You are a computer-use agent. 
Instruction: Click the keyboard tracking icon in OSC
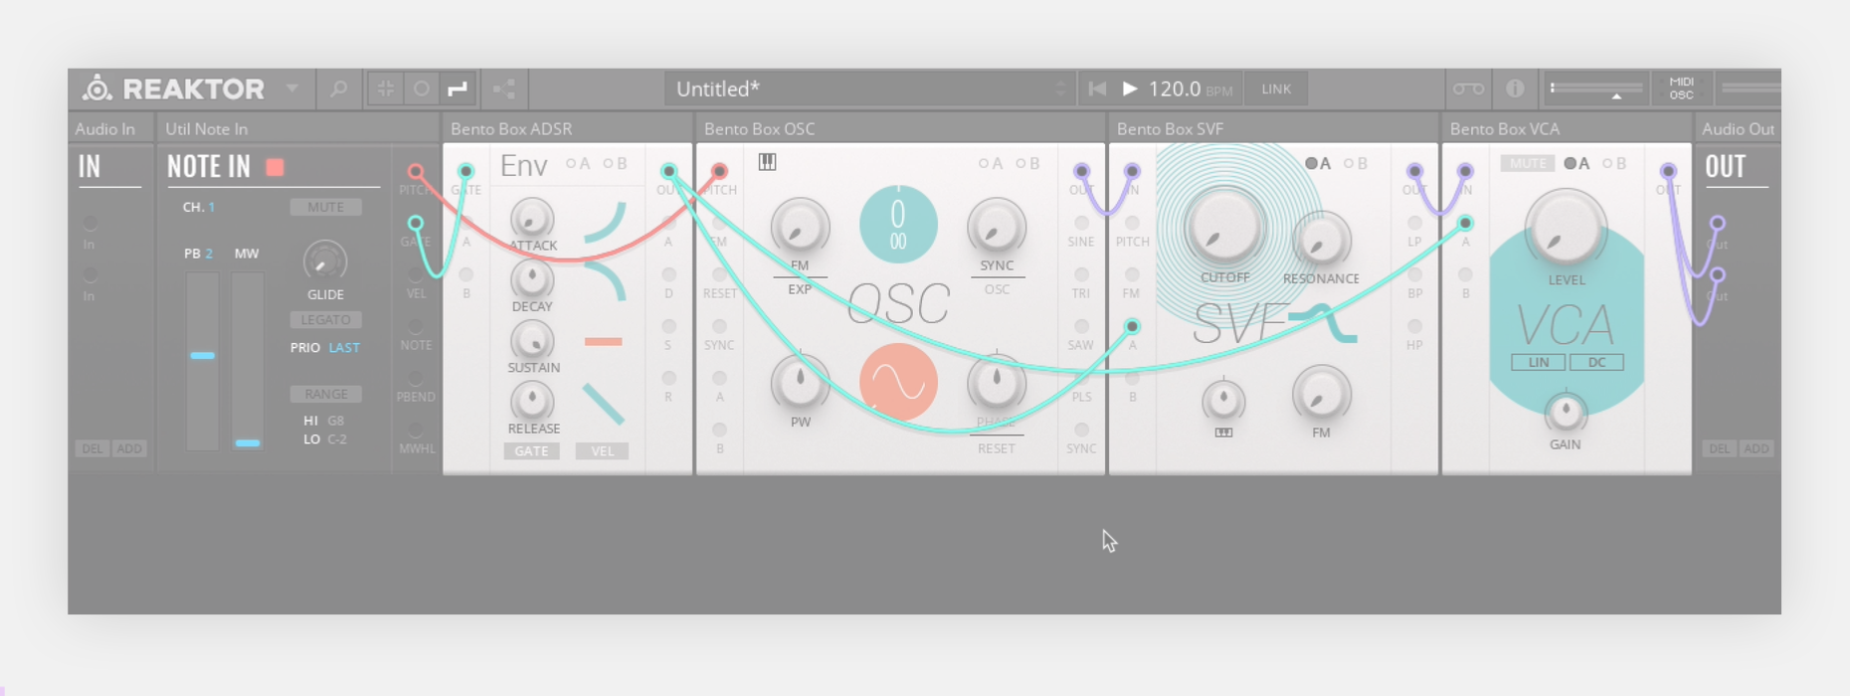pyautogui.click(x=768, y=162)
